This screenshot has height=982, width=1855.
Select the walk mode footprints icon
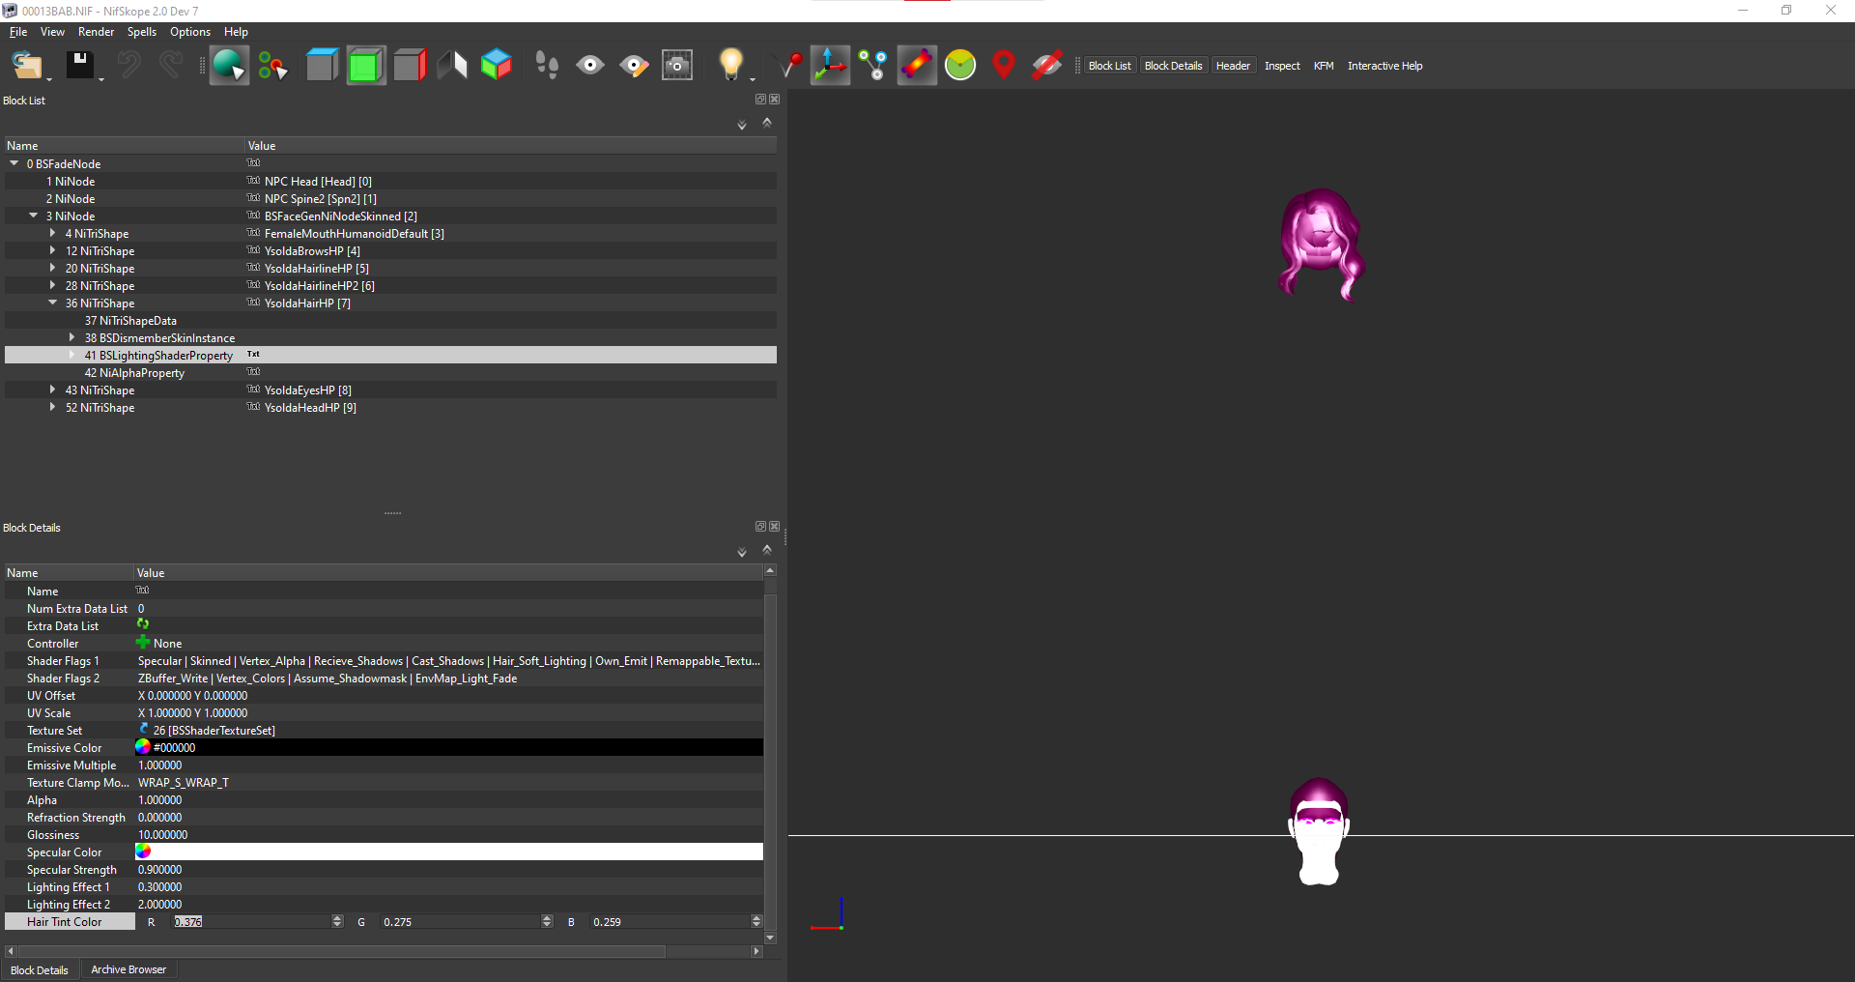click(x=547, y=65)
